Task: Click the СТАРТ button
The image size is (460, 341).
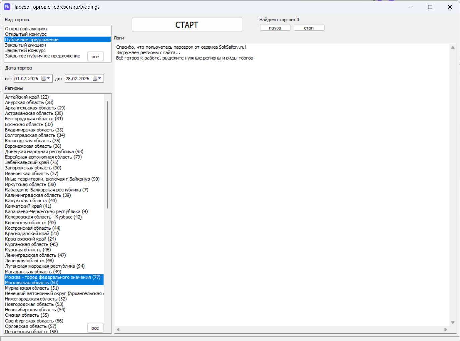Action: point(187,25)
